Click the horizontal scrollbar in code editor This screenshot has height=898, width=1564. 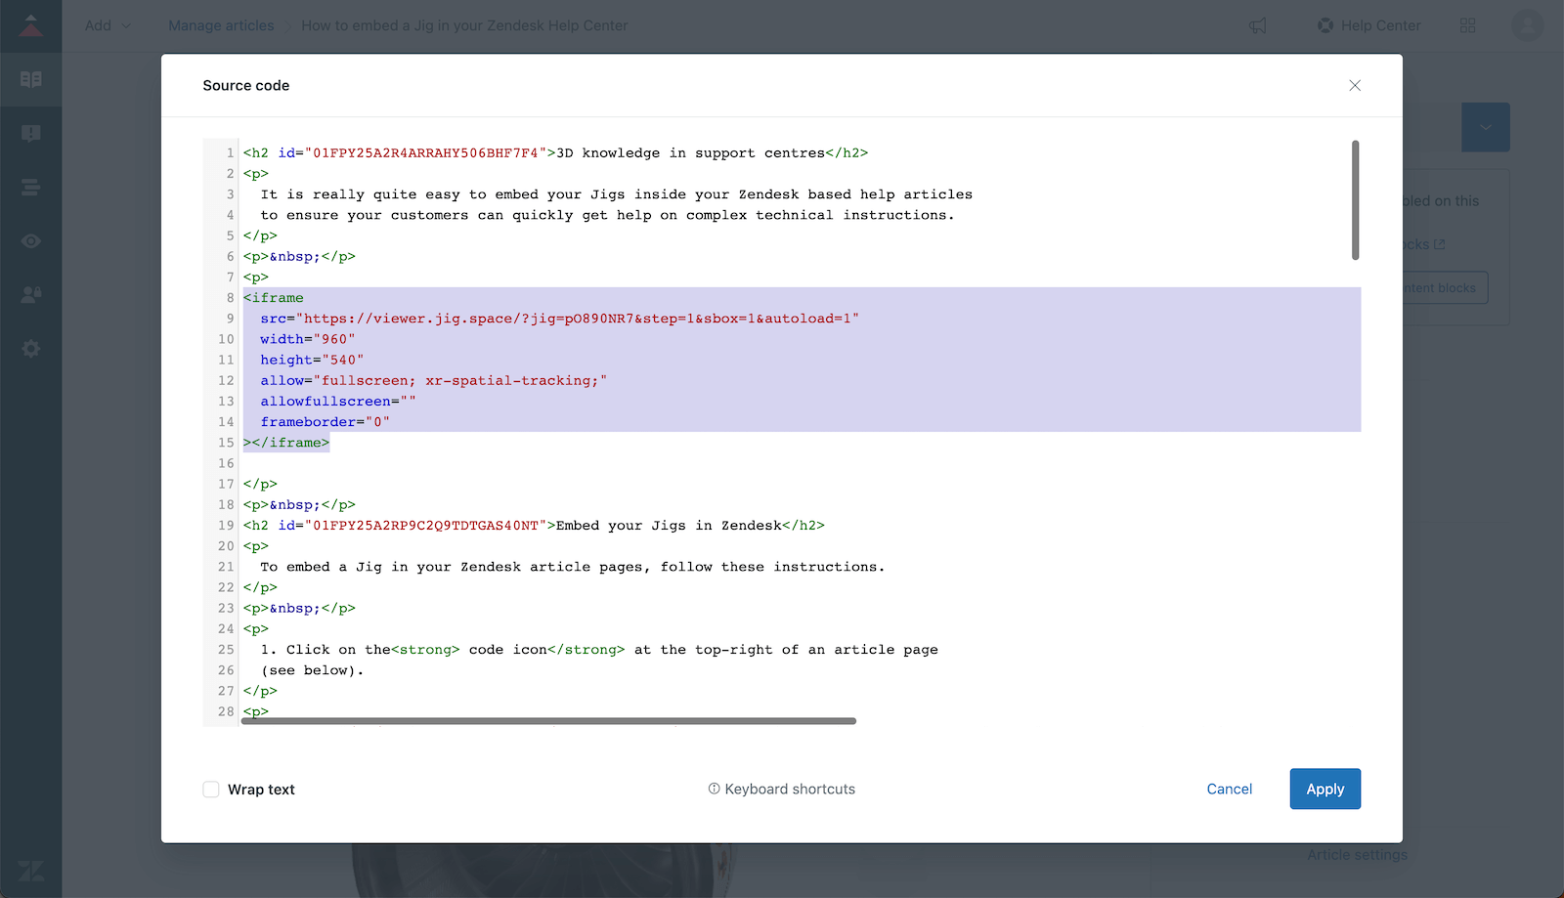pos(549,721)
